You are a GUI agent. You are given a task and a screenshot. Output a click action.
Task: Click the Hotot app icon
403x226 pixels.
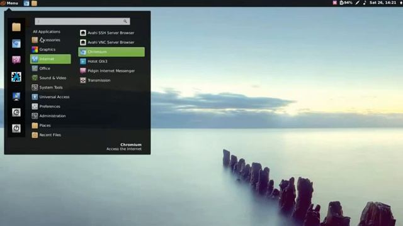coord(82,62)
